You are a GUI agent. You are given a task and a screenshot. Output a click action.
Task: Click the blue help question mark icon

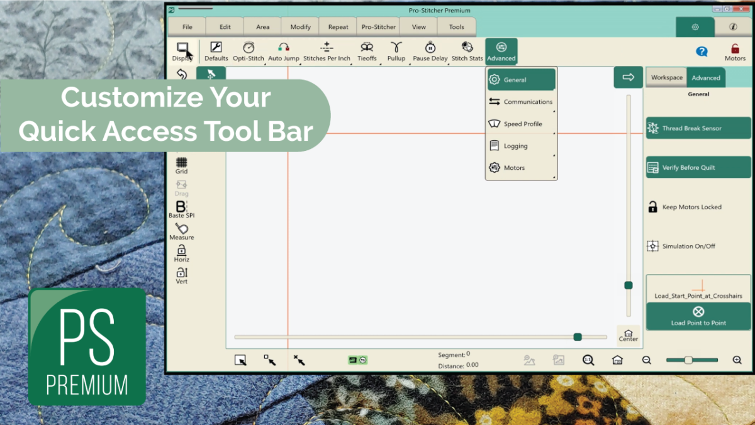pos(702,52)
